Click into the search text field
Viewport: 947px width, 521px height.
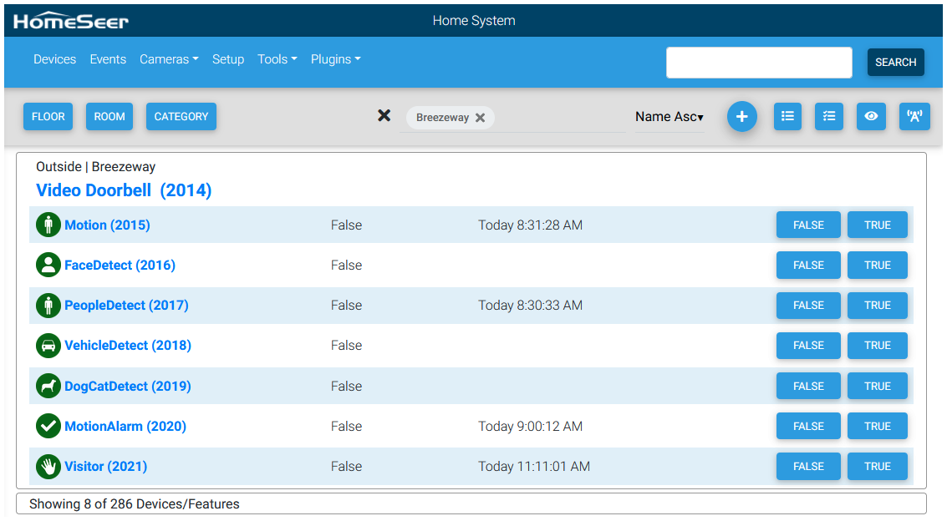point(759,63)
